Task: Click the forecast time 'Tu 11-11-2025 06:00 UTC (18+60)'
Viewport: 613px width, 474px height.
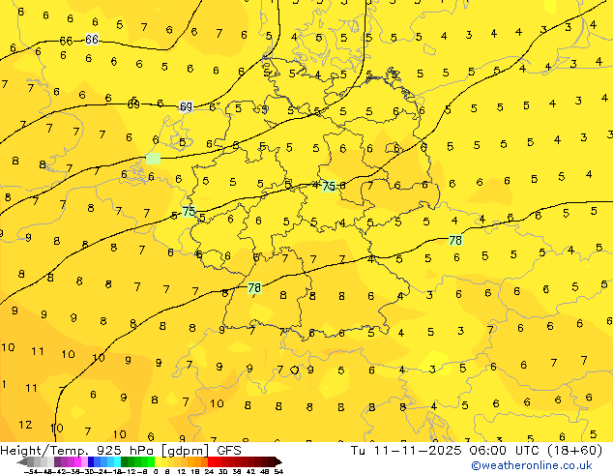Action: coord(476,451)
